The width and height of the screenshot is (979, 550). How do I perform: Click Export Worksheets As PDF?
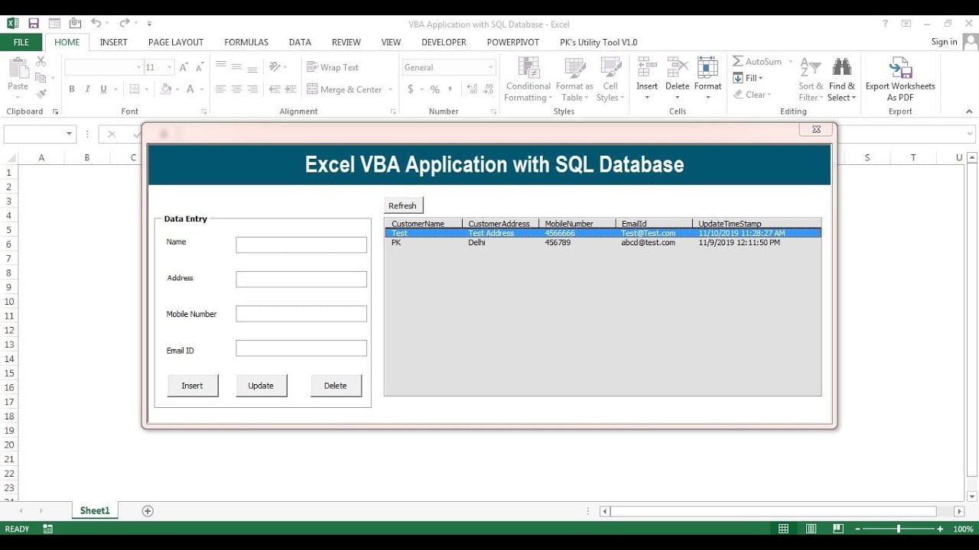pyautogui.click(x=900, y=77)
